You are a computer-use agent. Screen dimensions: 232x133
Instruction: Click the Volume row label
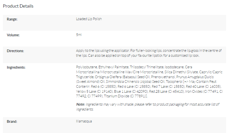(13, 35)
